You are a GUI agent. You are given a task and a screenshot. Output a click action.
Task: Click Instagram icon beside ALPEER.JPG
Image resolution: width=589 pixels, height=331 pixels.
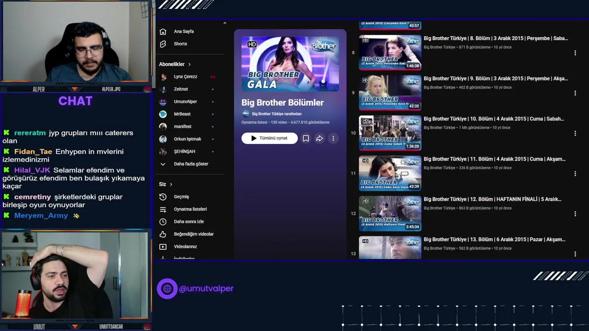tap(147, 89)
